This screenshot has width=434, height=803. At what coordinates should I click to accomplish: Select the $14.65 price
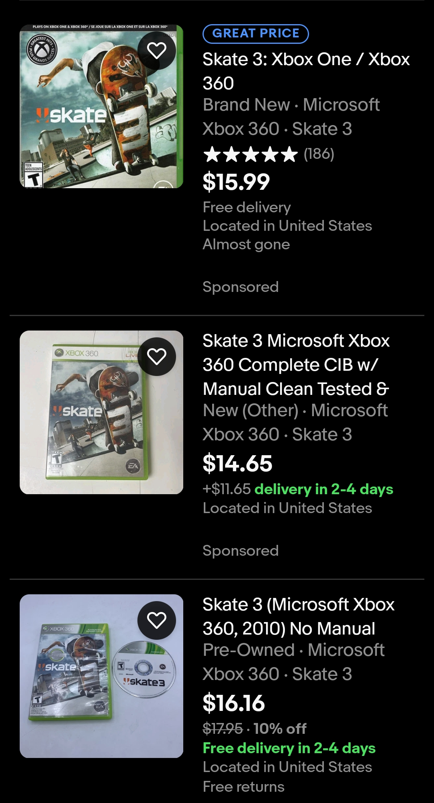[237, 463]
